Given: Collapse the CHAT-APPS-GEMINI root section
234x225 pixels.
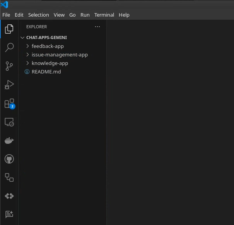Looking at the screenshot, I should [x=46, y=37].
